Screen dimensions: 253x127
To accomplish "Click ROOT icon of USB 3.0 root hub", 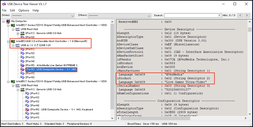I will [18, 45].
